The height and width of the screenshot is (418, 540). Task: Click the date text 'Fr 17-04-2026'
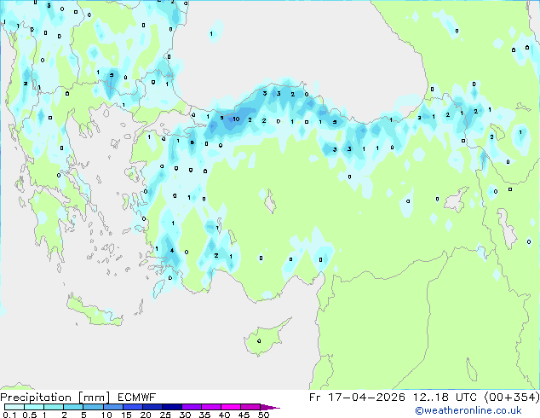[x=357, y=398]
